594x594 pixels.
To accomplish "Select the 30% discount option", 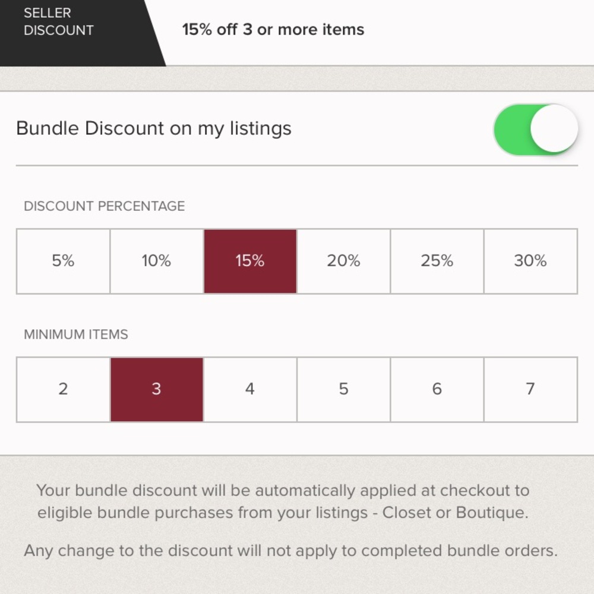I will [x=530, y=261].
